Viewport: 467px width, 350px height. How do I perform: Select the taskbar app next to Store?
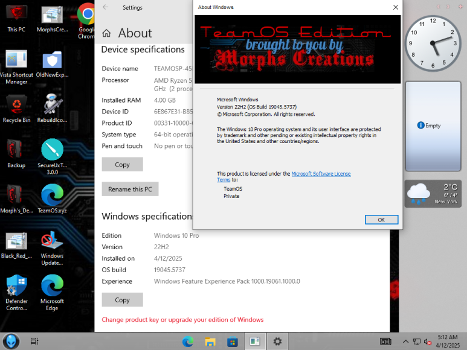pyautogui.click(x=255, y=342)
